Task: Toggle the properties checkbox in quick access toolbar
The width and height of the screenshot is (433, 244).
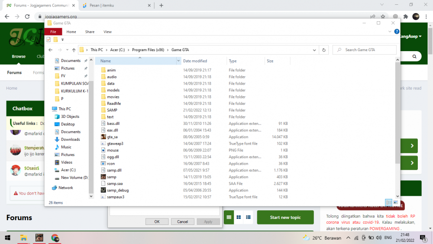Action: click(48, 39)
